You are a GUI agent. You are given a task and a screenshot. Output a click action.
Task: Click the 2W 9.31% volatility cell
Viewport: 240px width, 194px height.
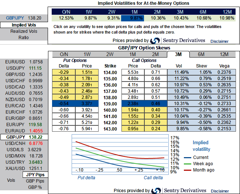(113, 18)
